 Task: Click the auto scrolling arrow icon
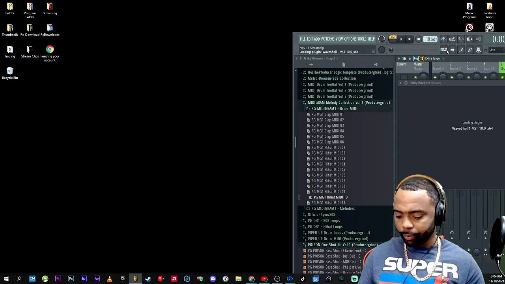452,50
